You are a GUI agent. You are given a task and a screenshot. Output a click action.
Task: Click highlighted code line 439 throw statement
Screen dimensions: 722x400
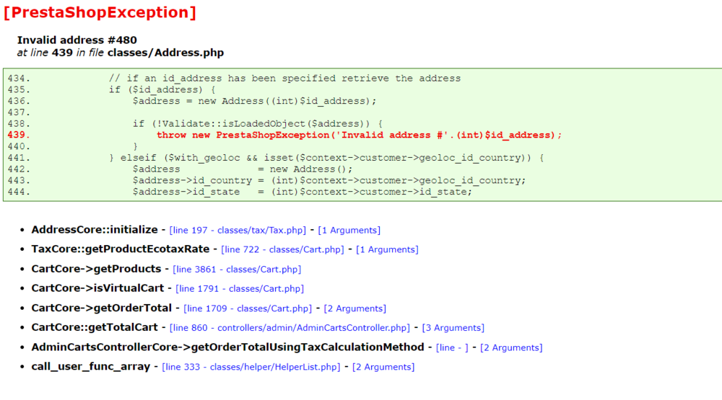tap(359, 135)
